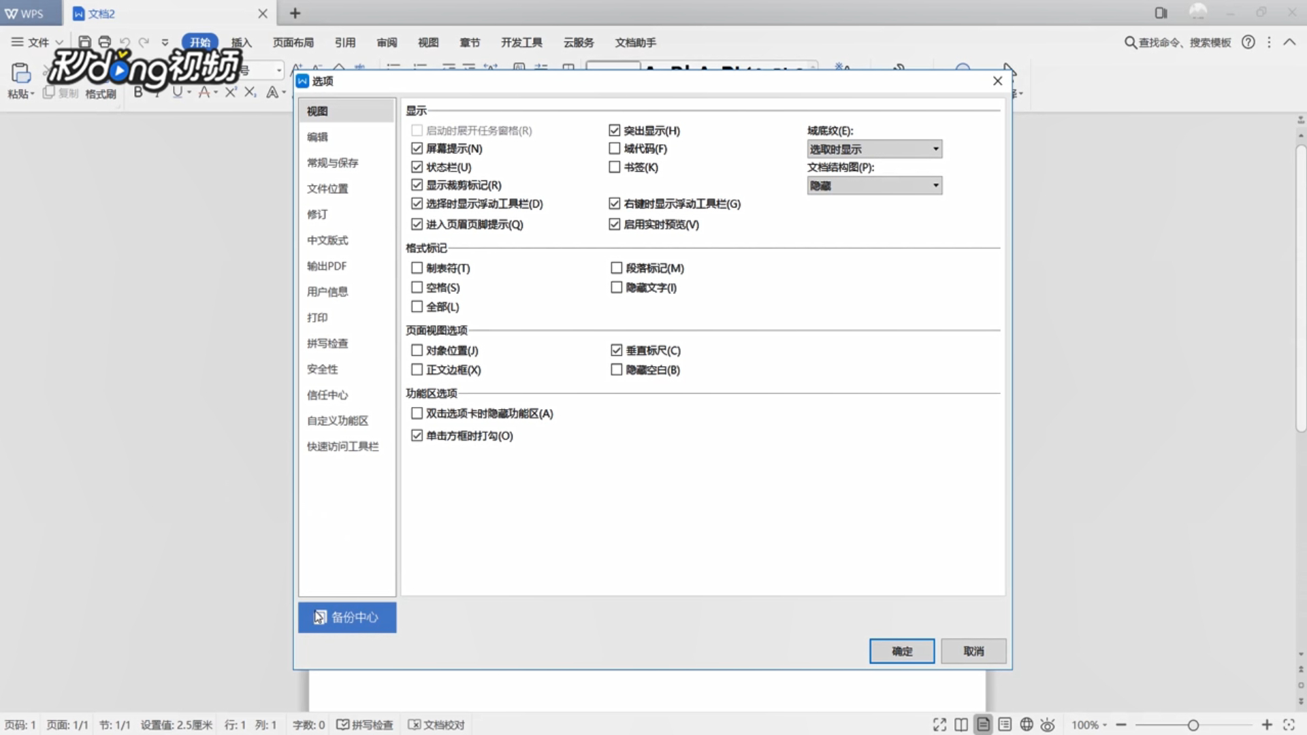The image size is (1307, 735).
Task: Expand the 文档结构图 dropdown
Action: (874, 186)
